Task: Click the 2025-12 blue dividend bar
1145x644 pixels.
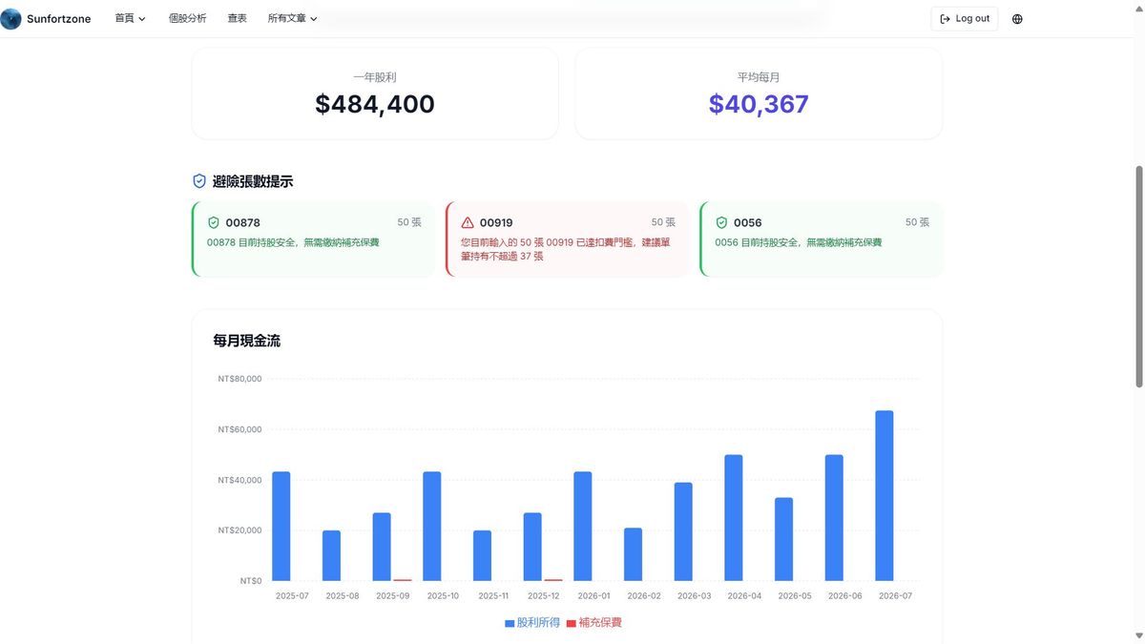Action: pos(532,547)
